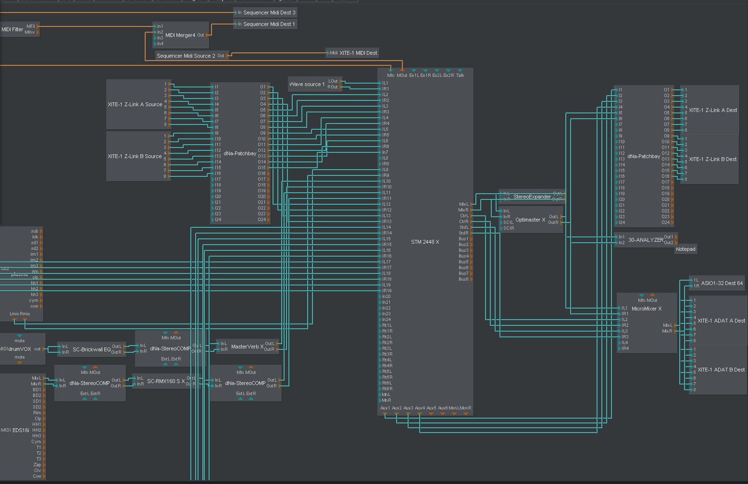Click the In1 port of 30-ANALYZER
Viewport: 748px width, 484px height.
[616, 237]
